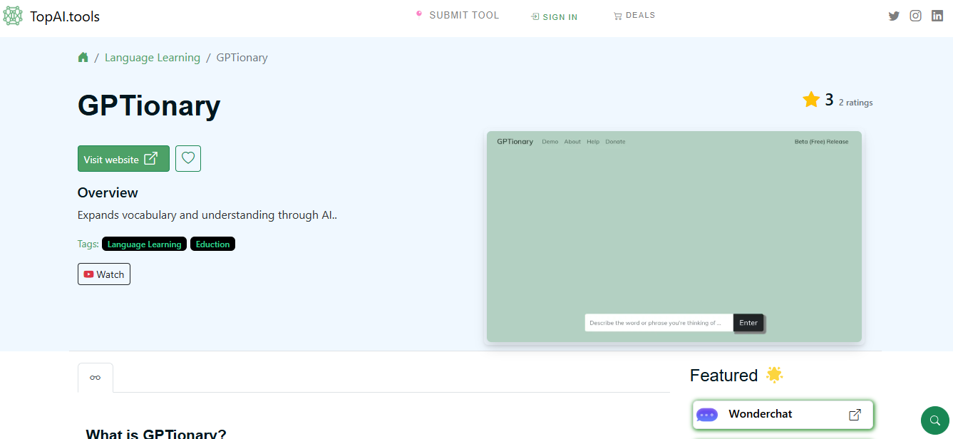
Task: Open Wonderchat external link icon
Action: (855, 414)
